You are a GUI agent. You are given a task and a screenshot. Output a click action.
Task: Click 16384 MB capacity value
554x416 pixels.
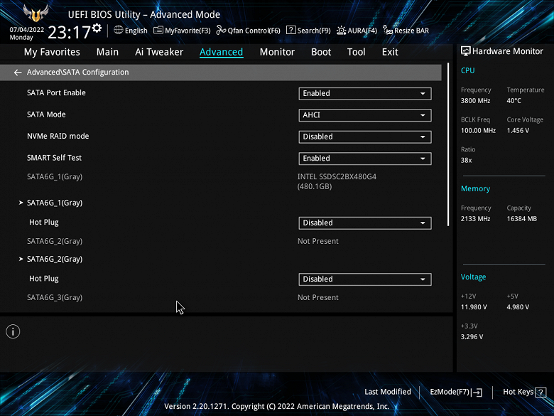point(521,219)
